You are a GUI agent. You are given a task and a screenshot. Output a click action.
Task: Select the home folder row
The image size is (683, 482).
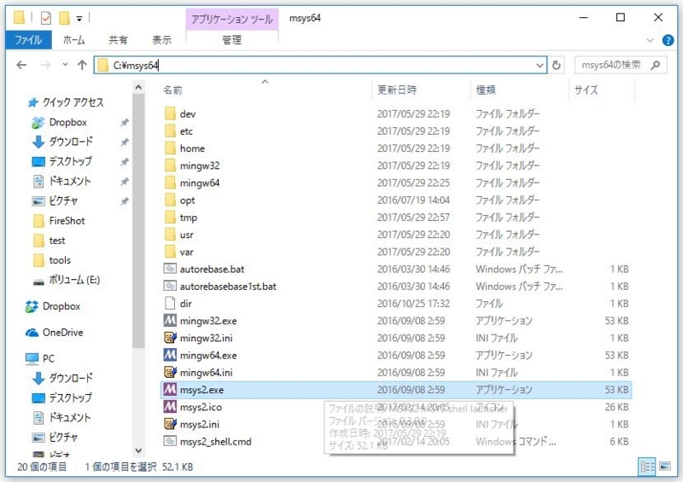(x=395, y=148)
